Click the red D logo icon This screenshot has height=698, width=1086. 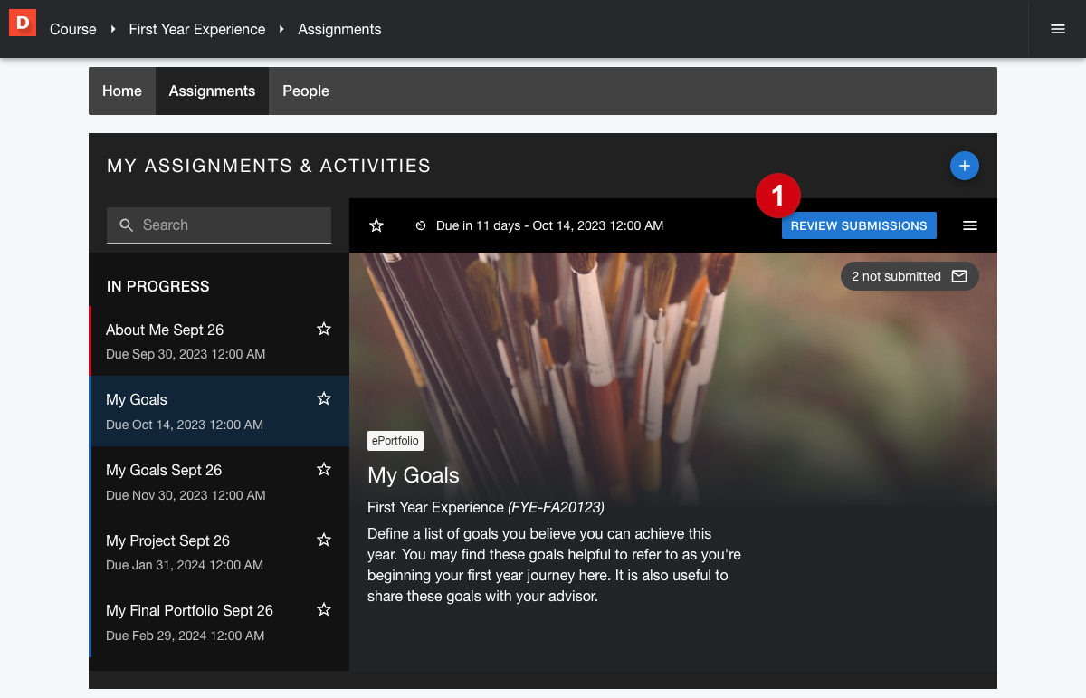tap(23, 23)
